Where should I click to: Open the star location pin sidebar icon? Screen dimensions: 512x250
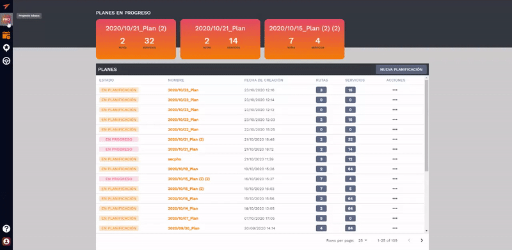(x=6, y=48)
